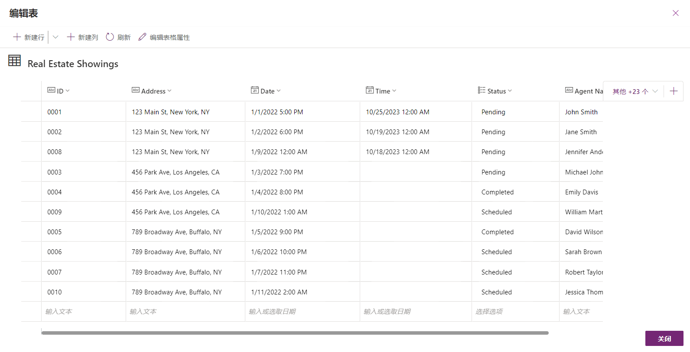Viewport: 690px width, 352px height.
Task: Click the time cell 10/25/2023 12:00 AM
Action: click(x=416, y=112)
